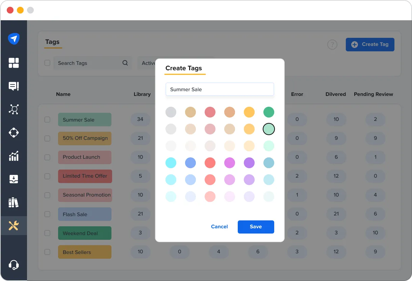The image size is (412, 281).
Task: Contact support via the headset icon
Action: tap(14, 265)
